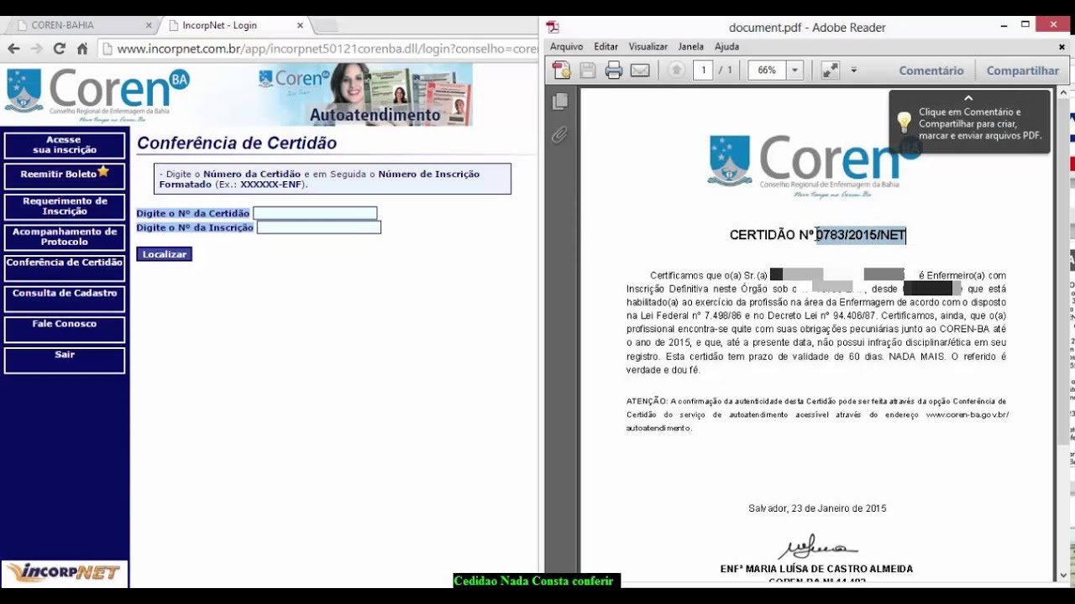The width and height of the screenshot is (1075, 604).
Task: Open the Ajuda menu
Action: [726, 47]
